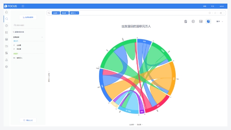Open the pinboard bookmark icon in sidebar
This screenshot has width=231, height=130.
click(6, 32)
